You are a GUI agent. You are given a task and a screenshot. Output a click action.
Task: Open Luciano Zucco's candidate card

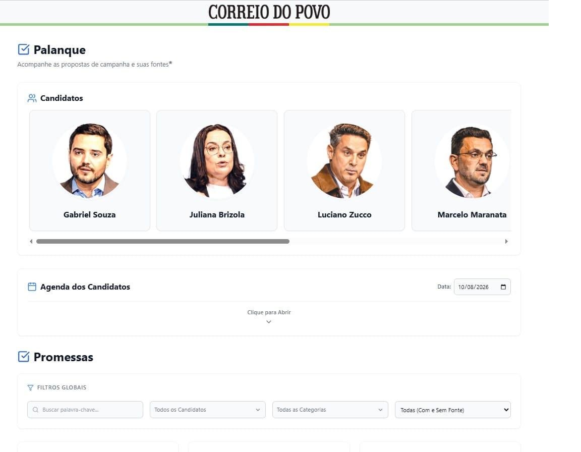tap(344, 171)
